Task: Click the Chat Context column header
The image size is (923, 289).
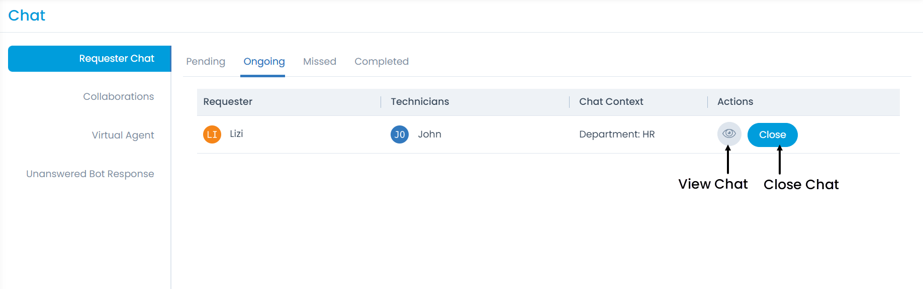Action: (611, 102)
